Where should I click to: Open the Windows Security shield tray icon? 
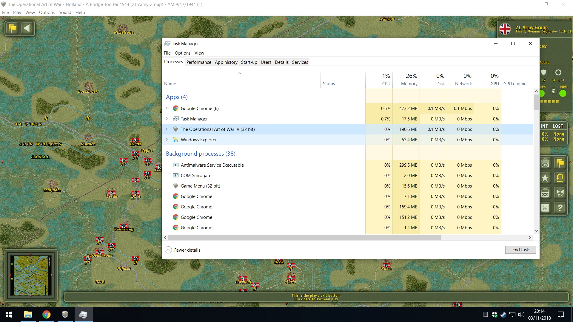pyautogui.click(x=495, y=315)
